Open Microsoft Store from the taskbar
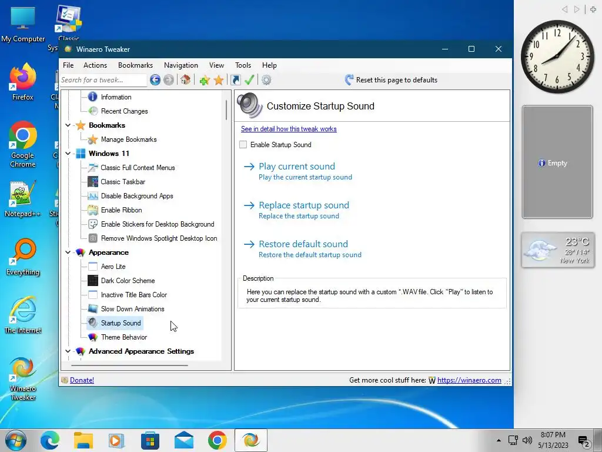 click(150, 440)
